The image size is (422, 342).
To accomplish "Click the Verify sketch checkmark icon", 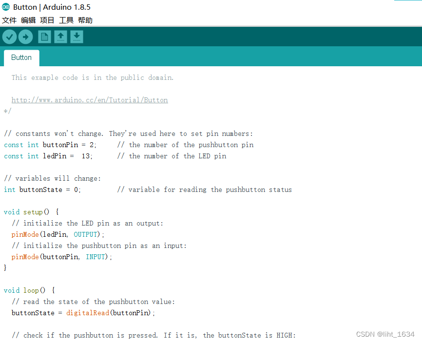I will click(9, 37).
